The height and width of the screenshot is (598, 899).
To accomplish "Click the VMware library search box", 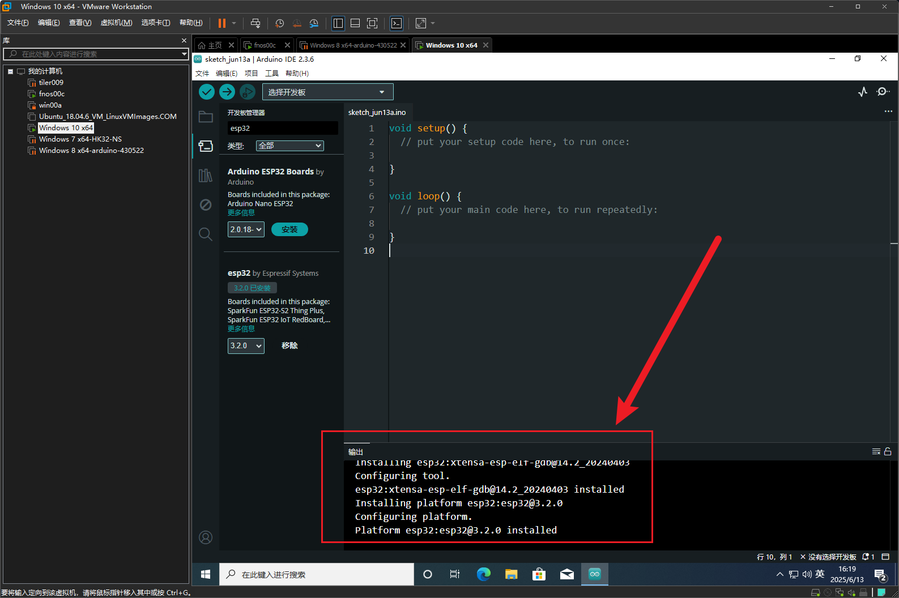I will (96, 54).
